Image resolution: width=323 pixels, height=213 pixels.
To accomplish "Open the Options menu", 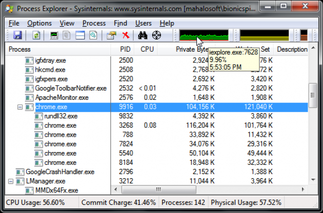I will [x=39, y=23].
